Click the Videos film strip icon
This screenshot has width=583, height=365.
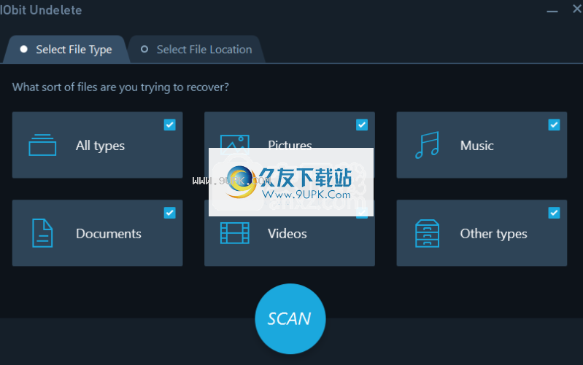235,233
